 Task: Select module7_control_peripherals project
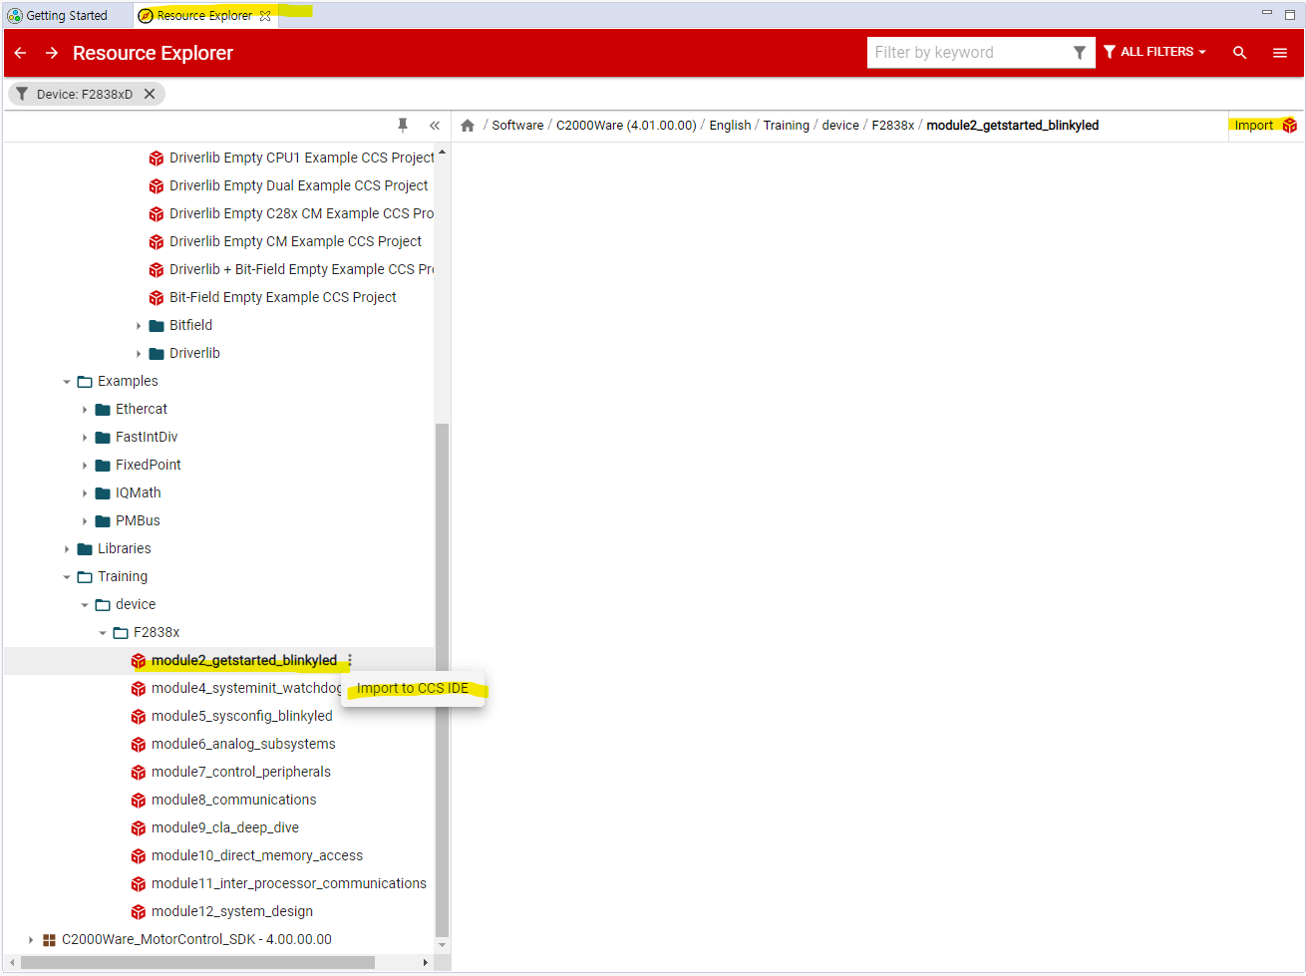tap(241, 773)
